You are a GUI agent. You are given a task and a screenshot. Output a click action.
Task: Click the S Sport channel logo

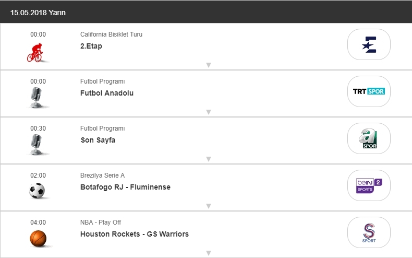coord(369,233)
